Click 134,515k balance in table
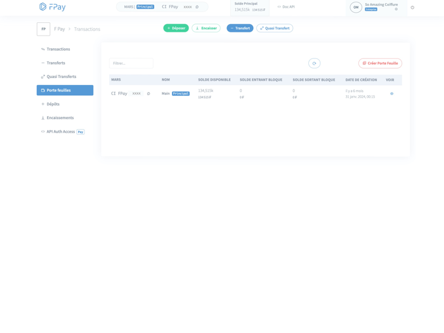The height and width of the screenshot is (333, 444). click(x=206, y=91)
